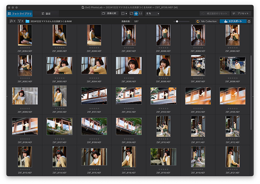Select thumbnail Z9T_8084.NEF
This screenshot has width=260, height=184.
(x=25, y=35)
